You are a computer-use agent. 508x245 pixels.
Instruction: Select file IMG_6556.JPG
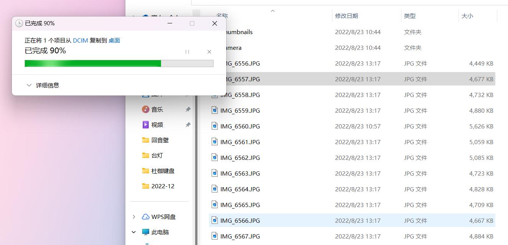point(352,63)
